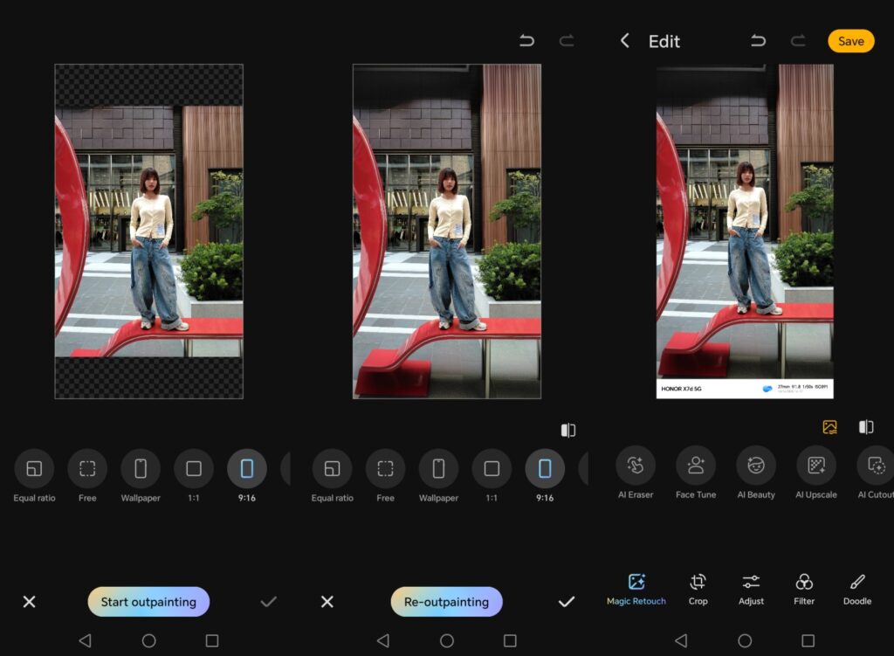Tap the AI Eraser tool icon
The image size is (894, 656).
pyautogui.click(x=636, y=466)
